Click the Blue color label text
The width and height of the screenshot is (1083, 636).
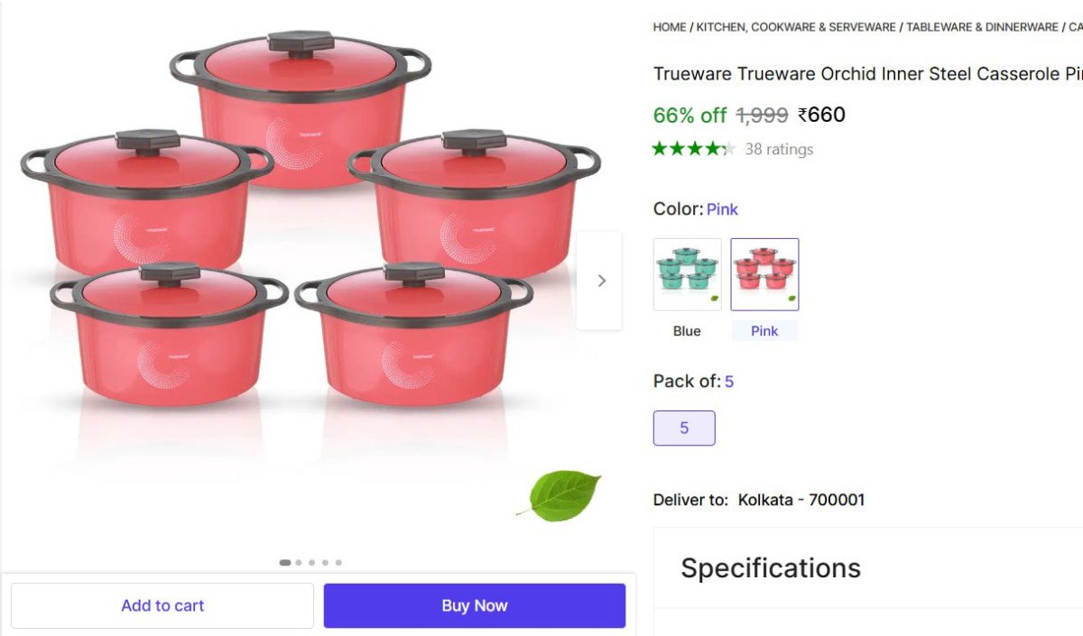pos(687,331)
